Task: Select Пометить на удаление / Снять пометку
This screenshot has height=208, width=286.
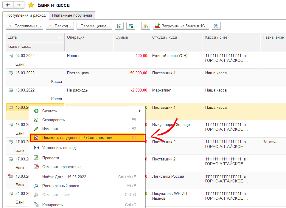Action: point(77,138)
